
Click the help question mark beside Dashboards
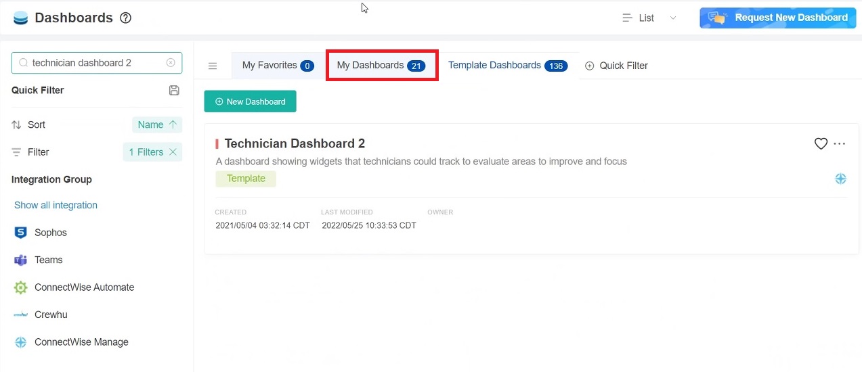pyautogui.click(x=125, y=18)
